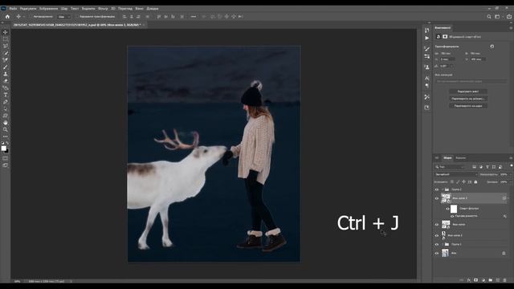Select the Eraser tool
514x289 pixels.
point(6,81)
